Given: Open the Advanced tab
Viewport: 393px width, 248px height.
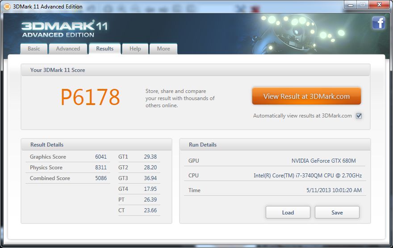Looking at the screenshot, I should pos(68,49).
